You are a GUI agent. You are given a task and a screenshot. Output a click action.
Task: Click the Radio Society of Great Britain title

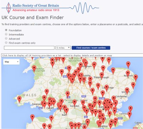pyautogui.click(x=36, y=5)
